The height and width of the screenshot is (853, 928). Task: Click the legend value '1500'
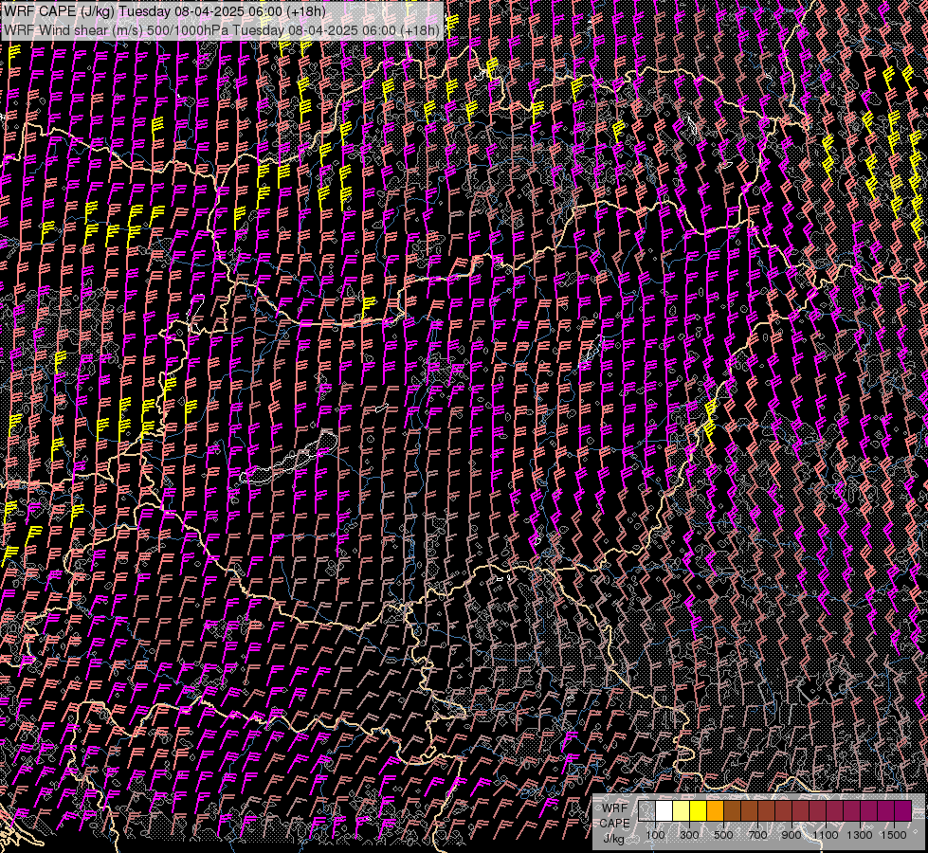pyautogui.click(x=894, y=835)
